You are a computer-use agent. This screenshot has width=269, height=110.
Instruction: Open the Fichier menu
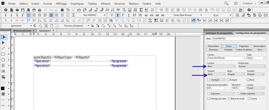coord(12,4)
